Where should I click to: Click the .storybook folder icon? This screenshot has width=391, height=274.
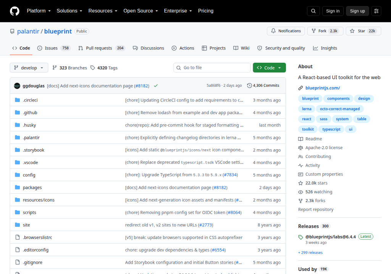point(17,150)
